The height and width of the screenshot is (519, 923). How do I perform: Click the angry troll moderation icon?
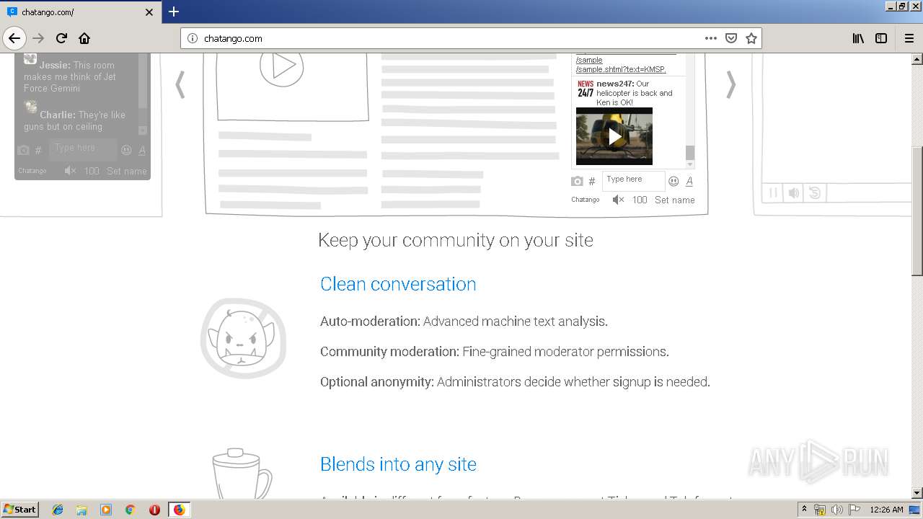pos(244,338)
